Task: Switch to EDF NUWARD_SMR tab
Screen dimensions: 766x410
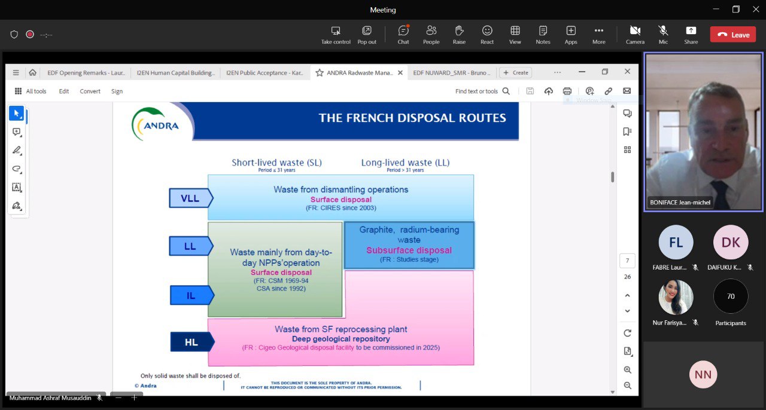Action: [451, 73]
